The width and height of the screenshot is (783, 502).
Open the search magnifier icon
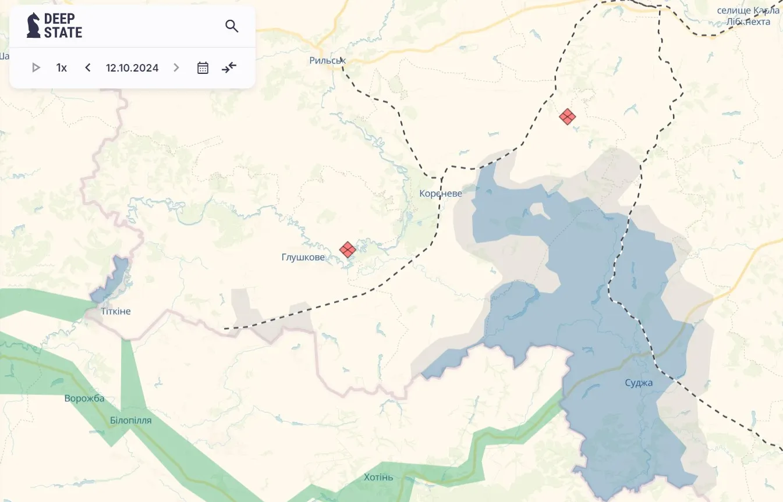click(x=232, y=26)
